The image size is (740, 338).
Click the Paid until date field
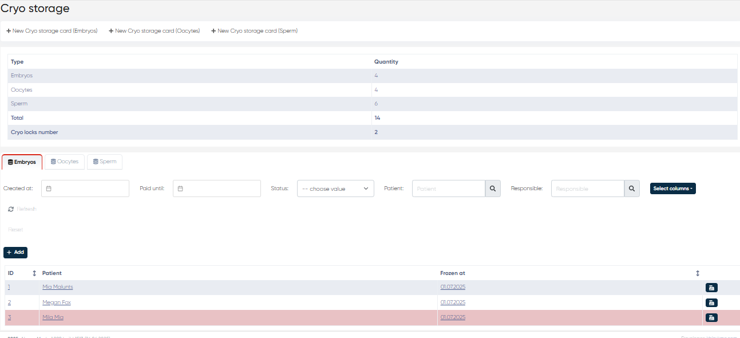217,188
